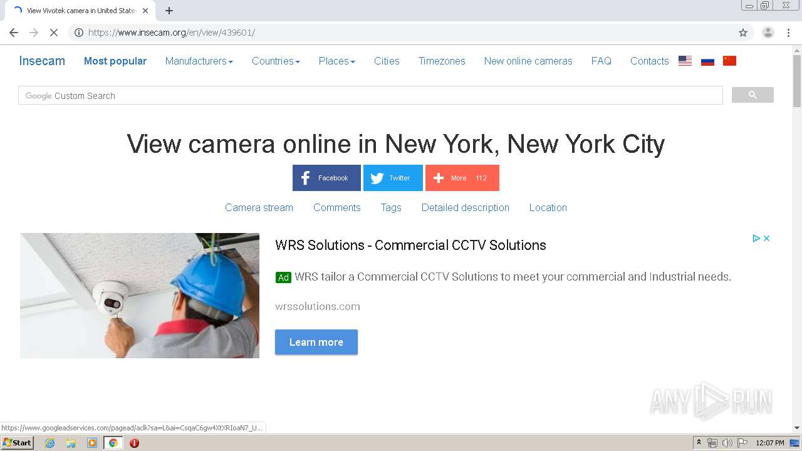The height and width of the screenshot is (451, 802).
Task: Close the ad with the X icon
Action: (766, 238)
